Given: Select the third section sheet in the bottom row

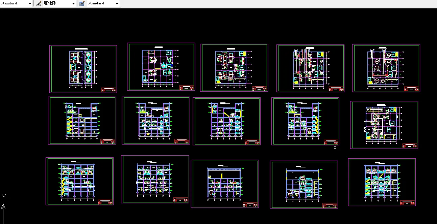Looking at the screenshot, I should click(x=225, y=184).
